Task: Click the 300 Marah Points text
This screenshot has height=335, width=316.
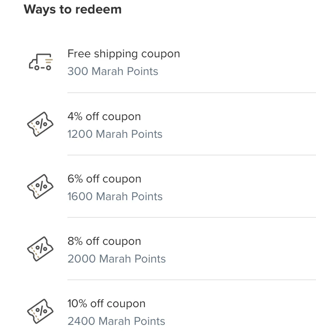Action: click(x=113, y=71)
